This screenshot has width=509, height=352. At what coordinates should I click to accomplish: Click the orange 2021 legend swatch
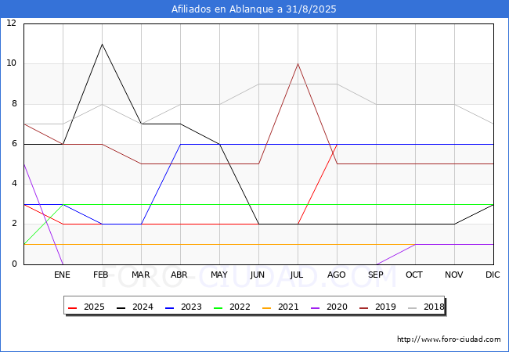(x=266, y=307)
